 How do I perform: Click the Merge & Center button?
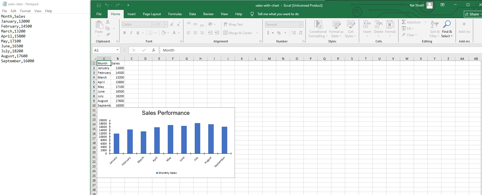pos(238,33)
